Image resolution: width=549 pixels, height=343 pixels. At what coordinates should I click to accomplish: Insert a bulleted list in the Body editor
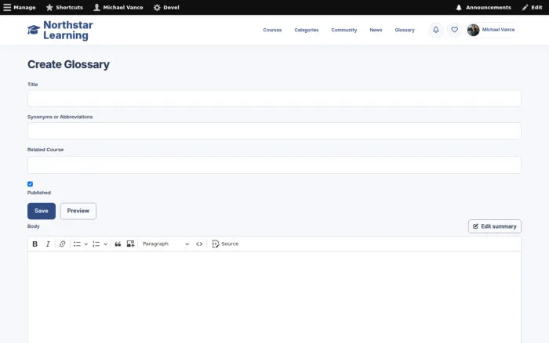pyautogui.click(x=77, y=244)
